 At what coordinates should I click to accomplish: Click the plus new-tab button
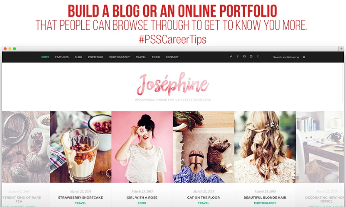341,49
